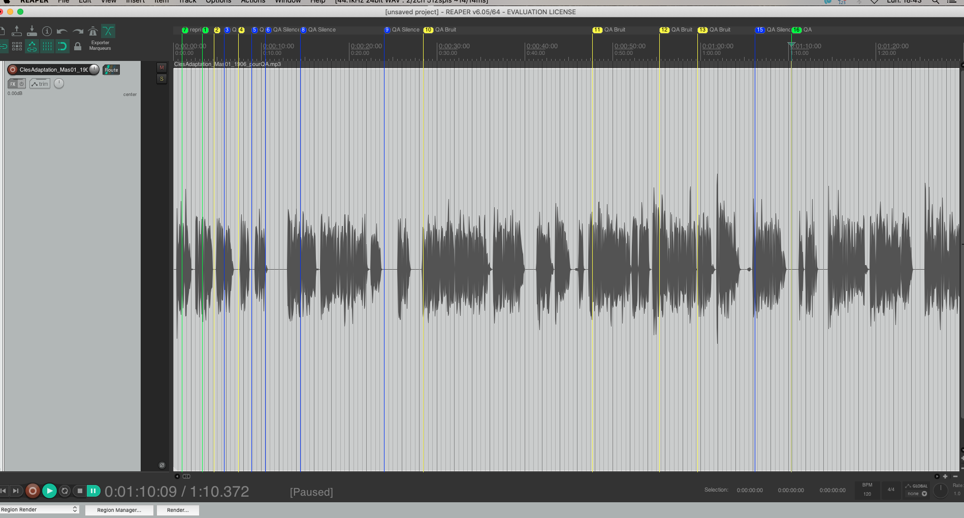Click the playback Rate knob
The height and width of the screenshot is (518, 964).
click(941, 491)
